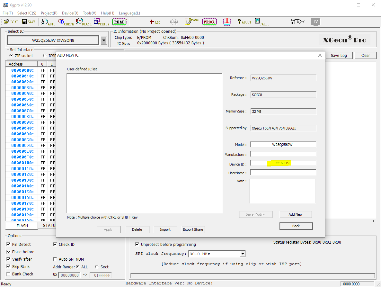Click the Import button
Image resolution: width=381 pixels, height=287 pixels.
click(165, 230)
